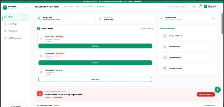
Task: Open View All tasks link
Action: pyautogui.click(x=150, y=29)
